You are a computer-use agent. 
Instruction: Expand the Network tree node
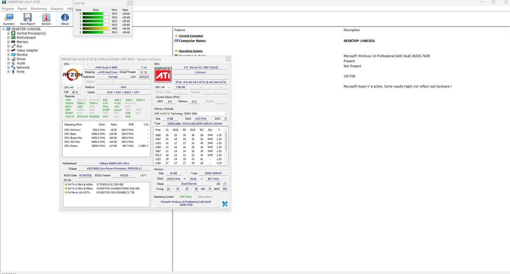(9, 67)
